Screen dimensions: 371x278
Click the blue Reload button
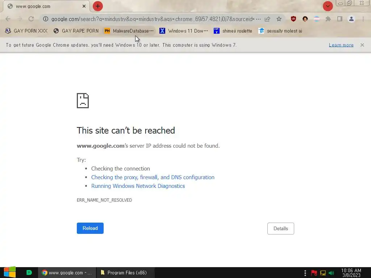[x=90, y=228]
